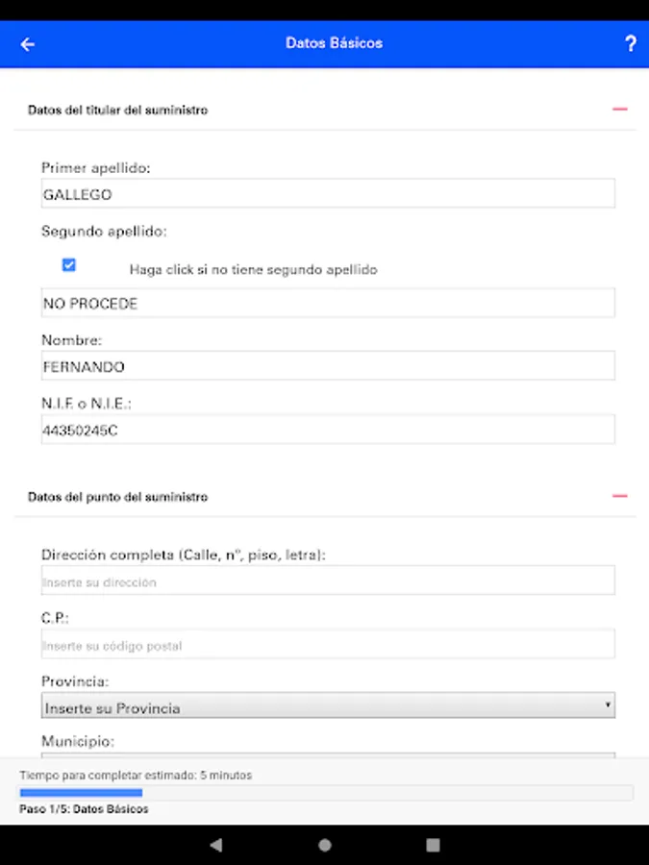
Task: Click the Haga click si no tiene segundo apellido label
Action: click(x=253, y=270)
